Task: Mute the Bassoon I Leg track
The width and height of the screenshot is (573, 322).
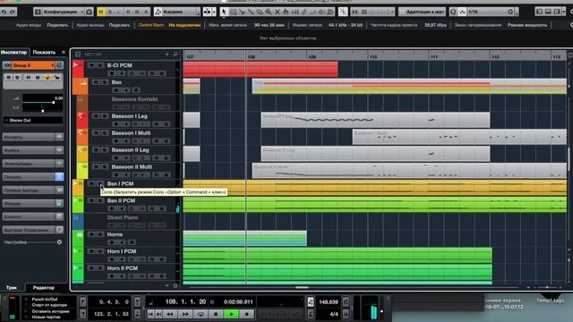Action: 96,116
